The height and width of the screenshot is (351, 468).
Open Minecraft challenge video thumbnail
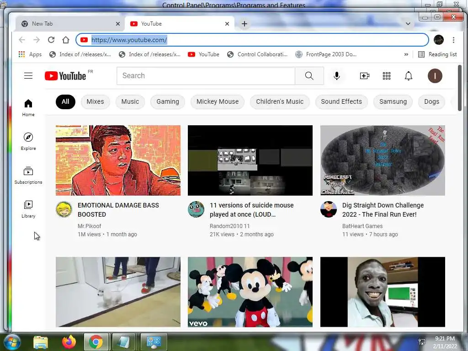(x=383, y=160)
